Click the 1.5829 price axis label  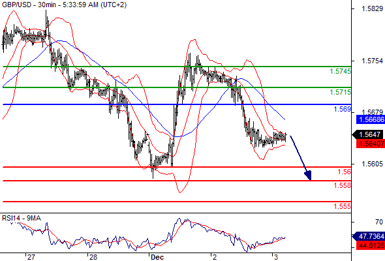[372, 9]
